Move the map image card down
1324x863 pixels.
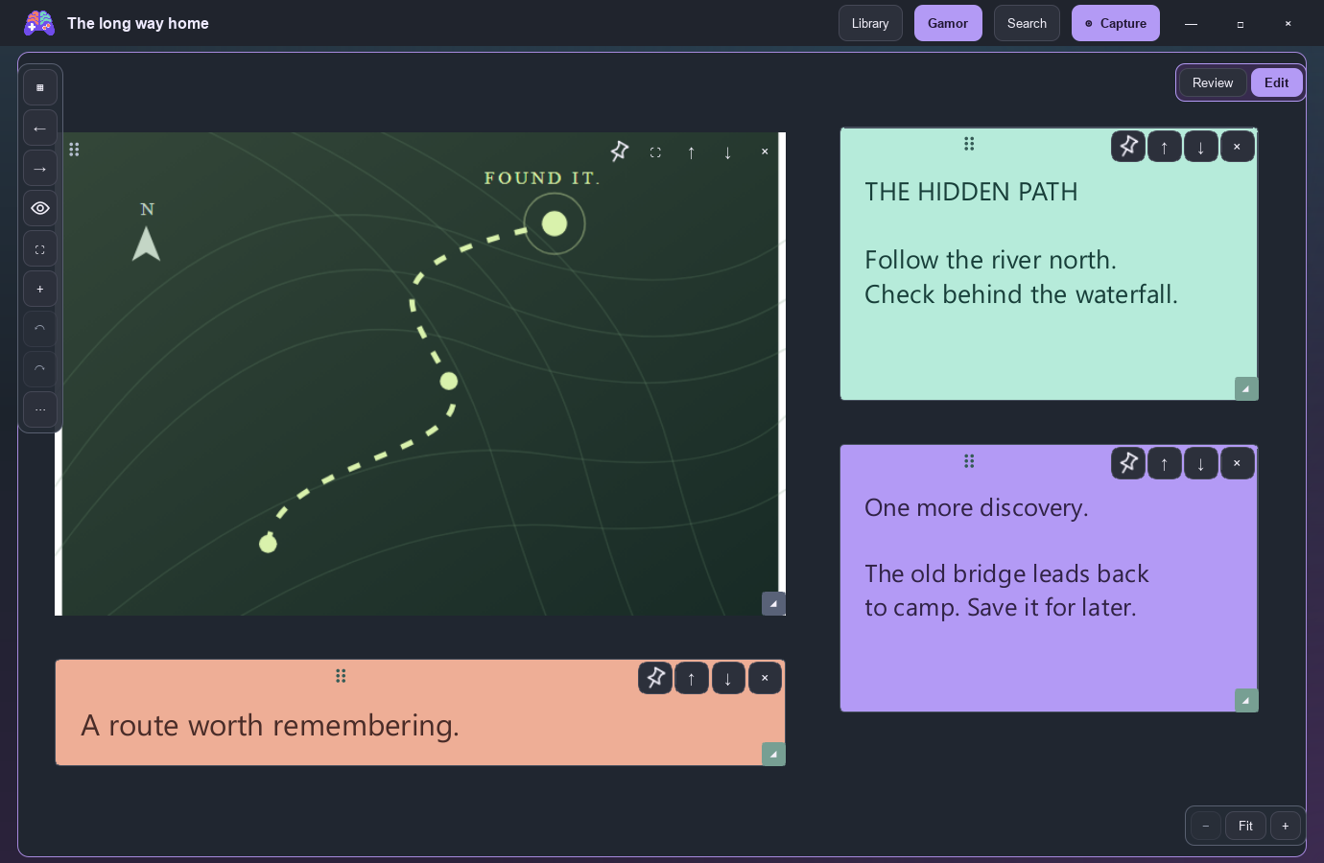(x=728, y=152)
